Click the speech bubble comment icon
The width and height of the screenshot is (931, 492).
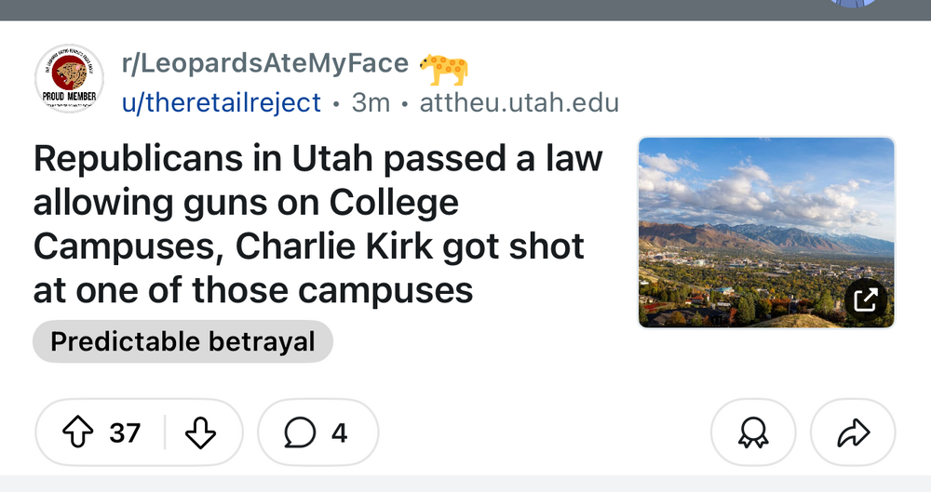click(300, 432)
